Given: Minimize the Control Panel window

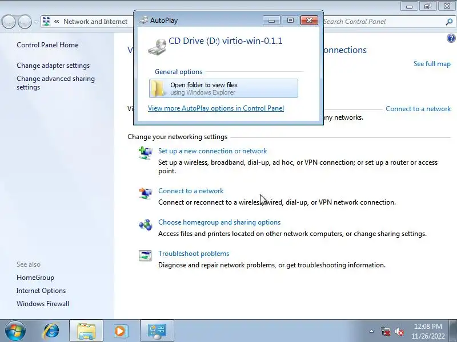Looking at the screenshot, I should tap(409, 6).
